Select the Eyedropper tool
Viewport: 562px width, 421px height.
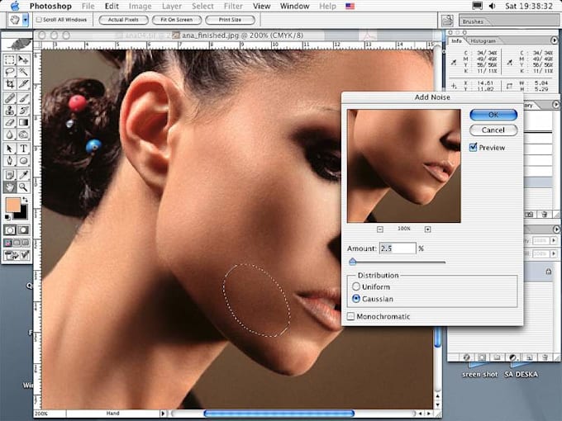click(23, 174)
